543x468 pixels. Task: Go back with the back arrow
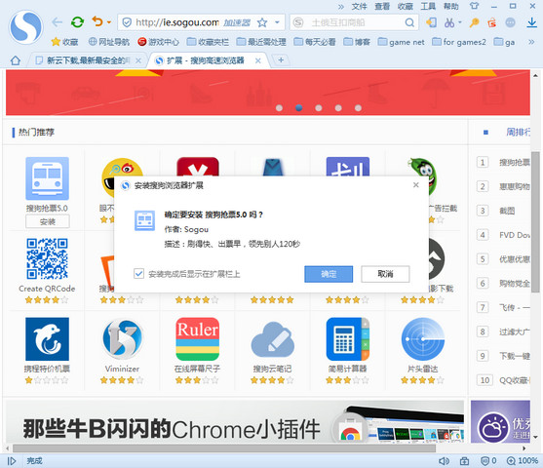[x=57, y=22]
